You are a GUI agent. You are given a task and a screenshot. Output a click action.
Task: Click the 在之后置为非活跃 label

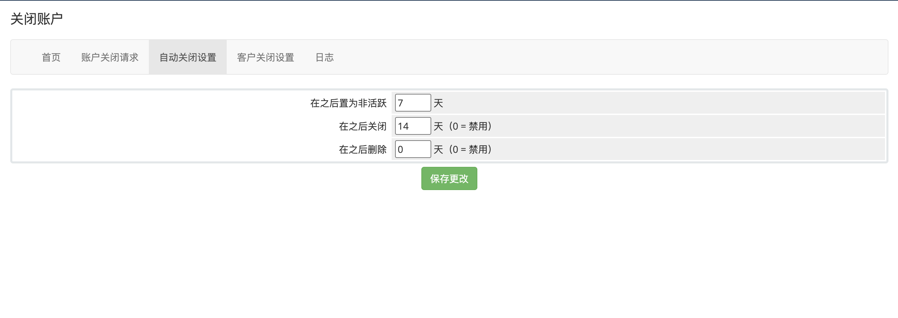(x=348, y=103)
